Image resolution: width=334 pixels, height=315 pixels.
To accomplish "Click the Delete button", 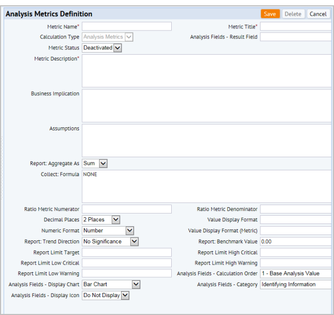I will tap(293, 14).
